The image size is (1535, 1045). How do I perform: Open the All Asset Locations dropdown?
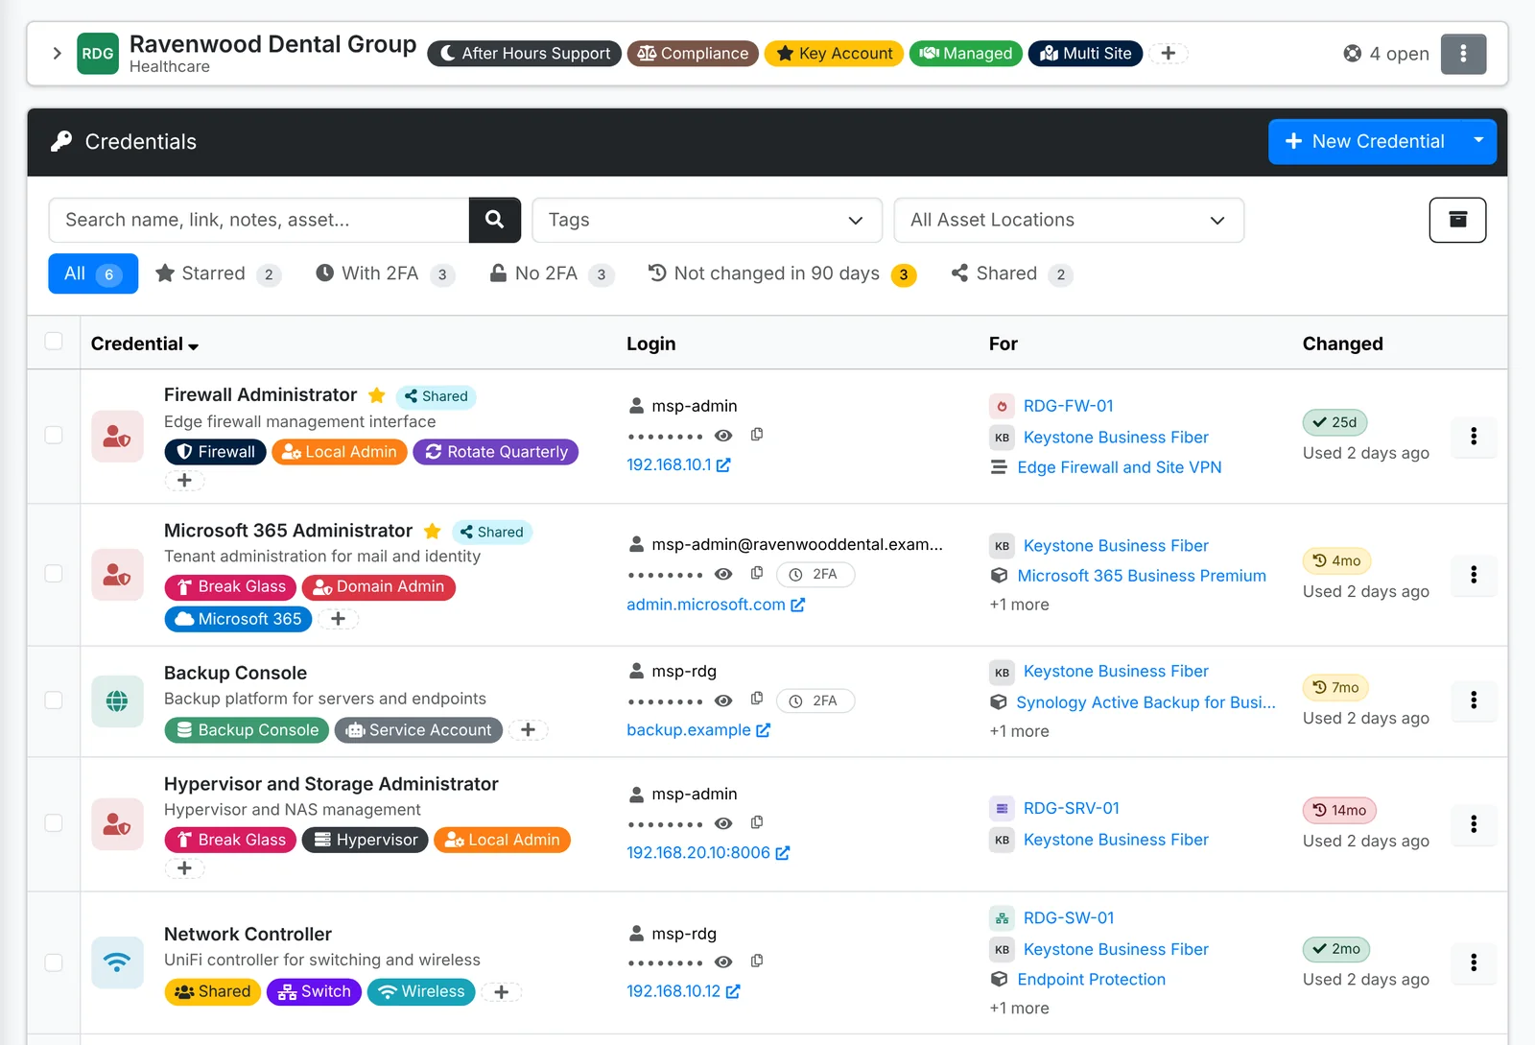tap(1069, 220)
